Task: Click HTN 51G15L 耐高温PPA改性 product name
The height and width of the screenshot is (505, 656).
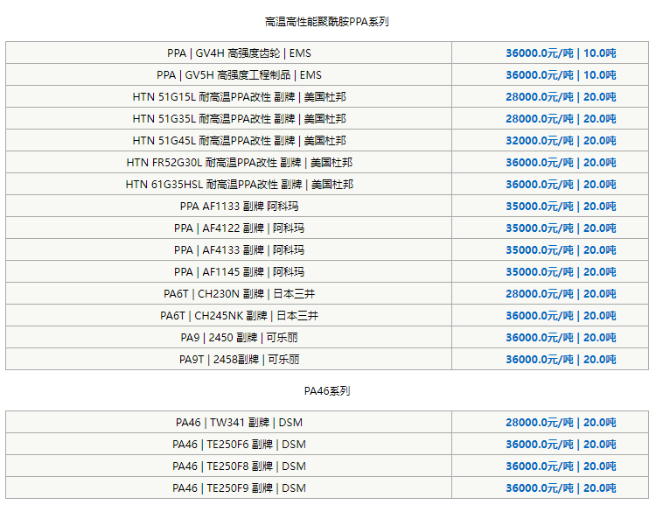Action: (239, 97)
